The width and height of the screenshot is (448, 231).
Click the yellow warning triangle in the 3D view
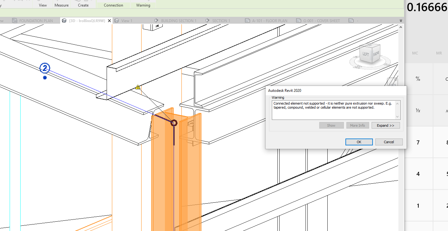137,87
